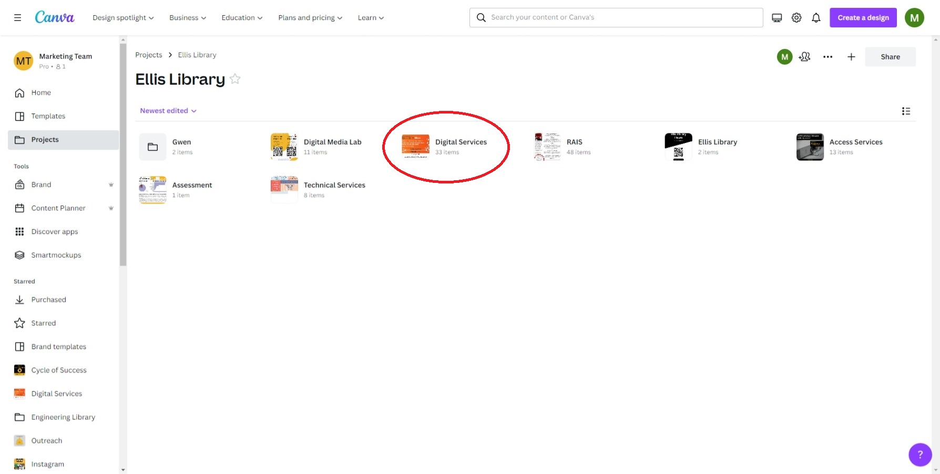Click the Create a design button
940x474 pixels.
point(863,18)
